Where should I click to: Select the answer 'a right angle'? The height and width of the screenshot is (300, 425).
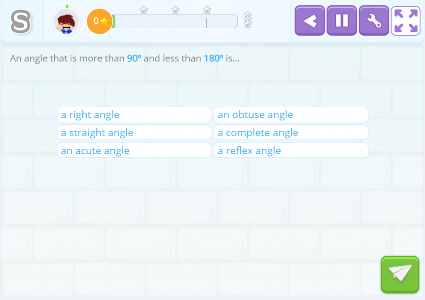click(x=134, y=114)
